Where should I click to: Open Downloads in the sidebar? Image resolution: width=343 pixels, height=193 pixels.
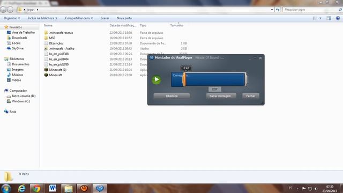pyautogui.click(x=19, y=38)
